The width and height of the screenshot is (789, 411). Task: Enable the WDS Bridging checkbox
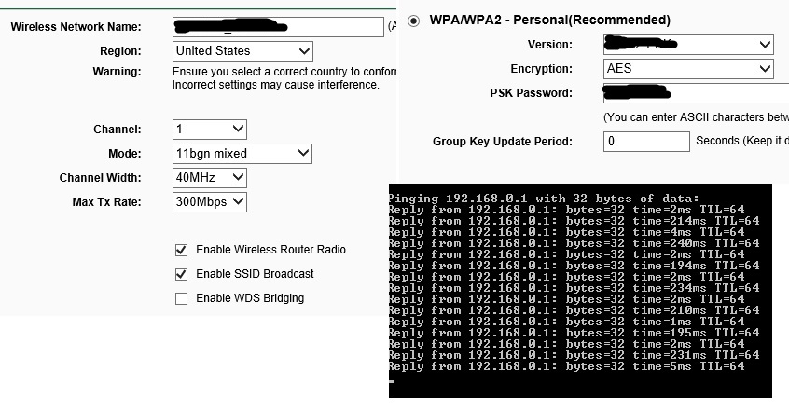pyautogui.click(x=181, y=298)
